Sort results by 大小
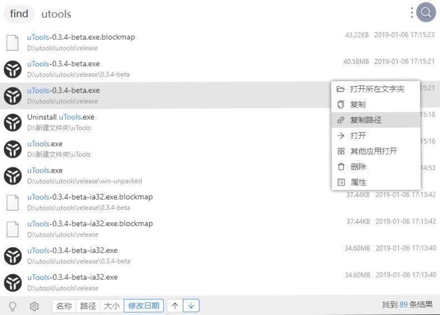The height and width of the screenshot is (315, 440). [x=112, y=306]
